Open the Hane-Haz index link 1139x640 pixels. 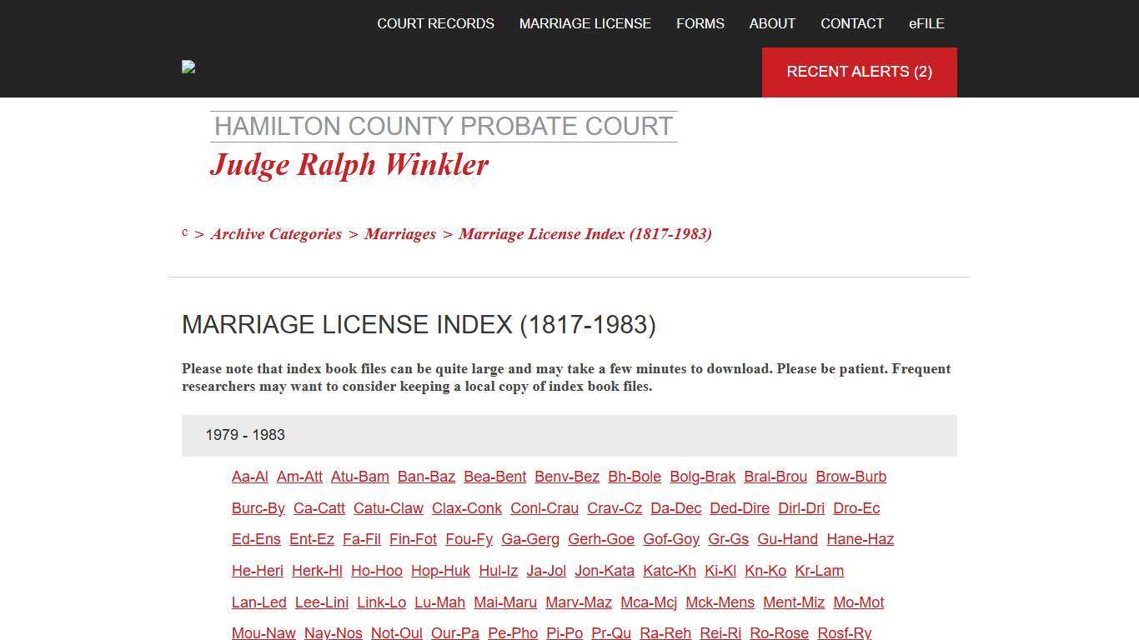[860, 539]
